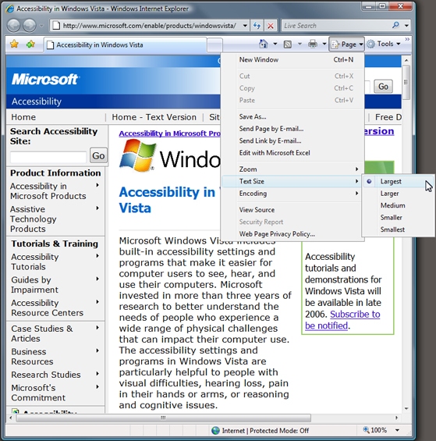Click the Internet zone globe icon
The height and width of the screenshot is (441, 436).
[215, 430]
